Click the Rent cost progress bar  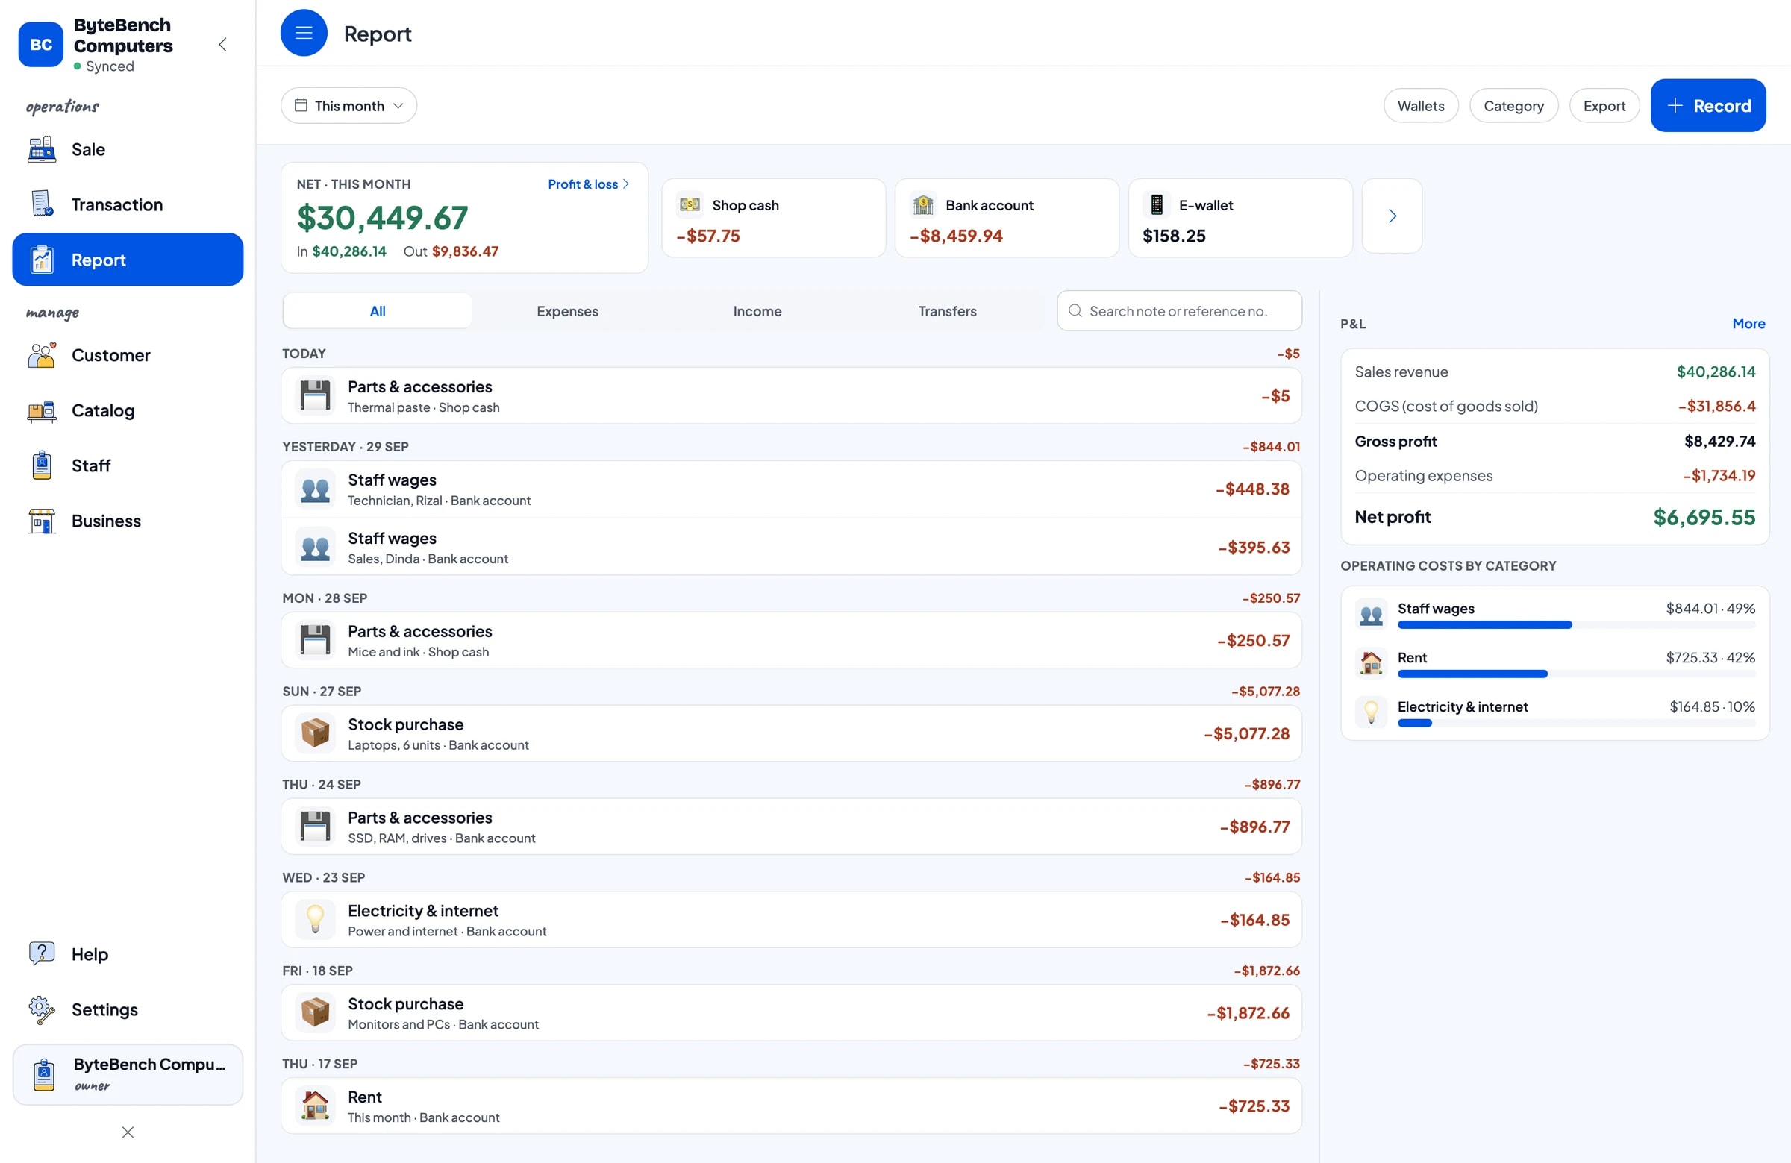[1576, 674]
